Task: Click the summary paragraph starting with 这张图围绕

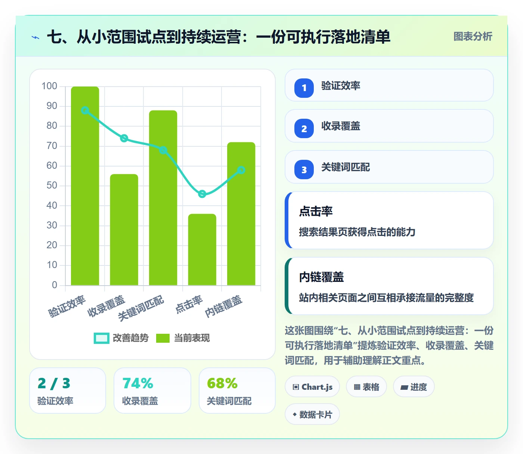Action: coord(389,345)
